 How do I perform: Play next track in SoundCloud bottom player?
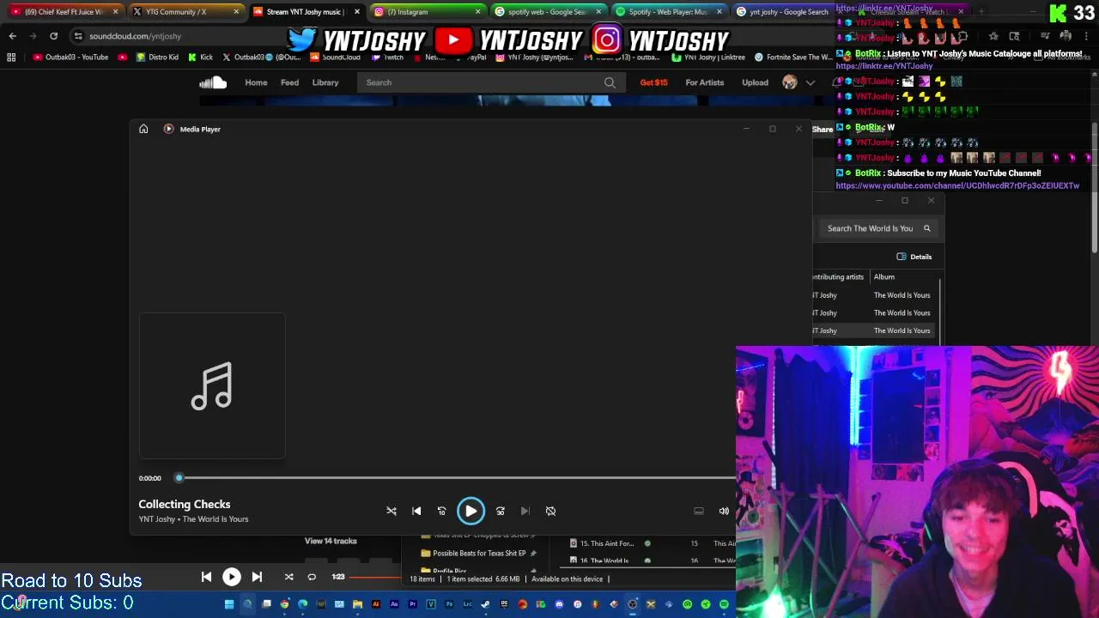pyautogui.click(x=257, y=577)
